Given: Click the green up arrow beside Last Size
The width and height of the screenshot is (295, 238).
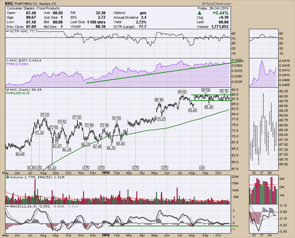Looking at the screenshot, I should pyautogui.click(x=88, y=22).
